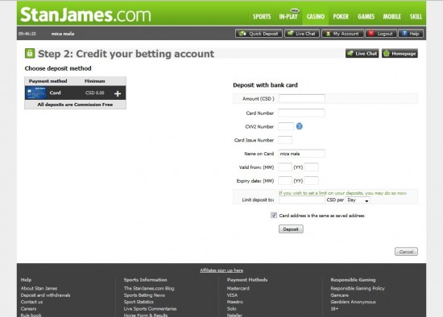Click the Live Chat button beside Homepage
The image size is (443, 317).
(362, 53)
